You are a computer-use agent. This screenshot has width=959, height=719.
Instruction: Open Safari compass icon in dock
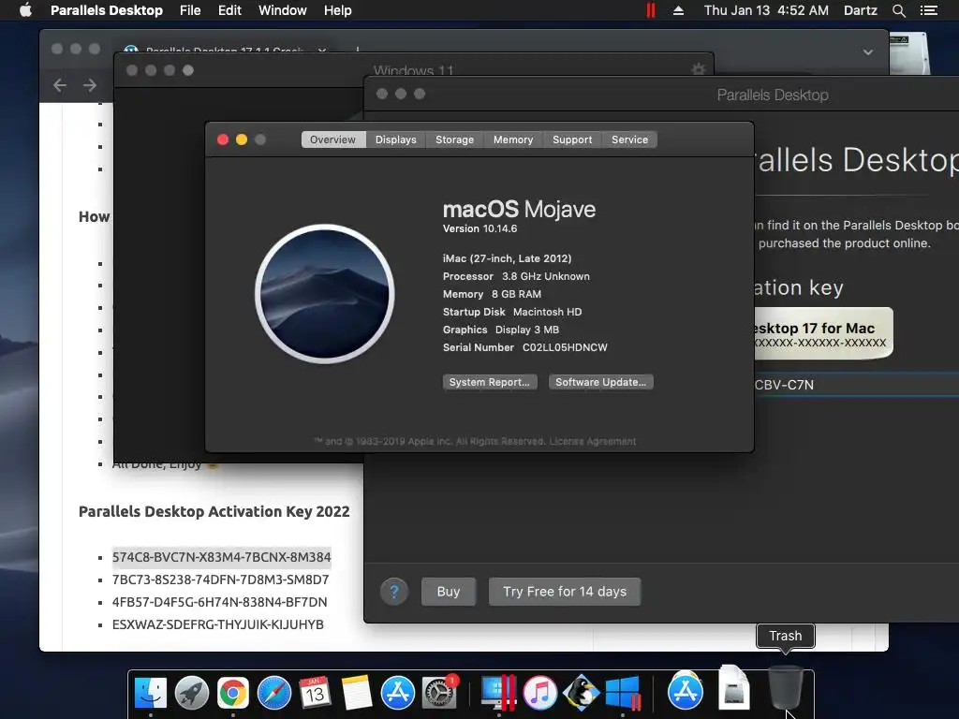point(274,693)
